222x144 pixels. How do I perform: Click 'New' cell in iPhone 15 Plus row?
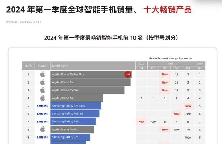165,129
